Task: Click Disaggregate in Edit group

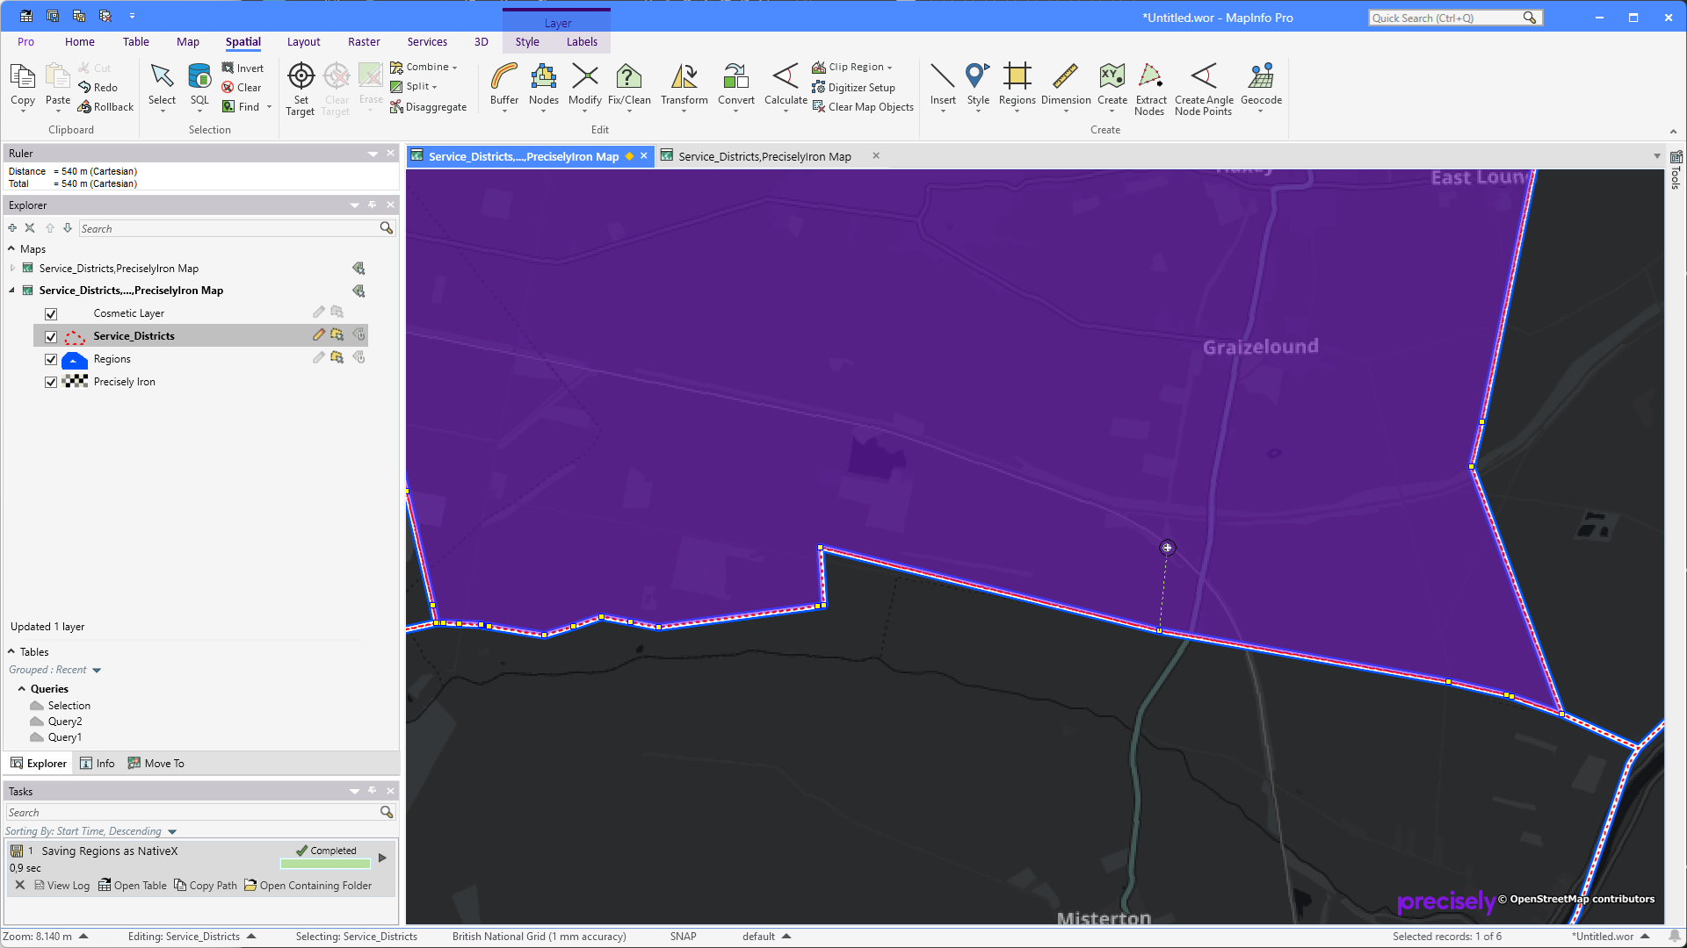Action: (428, 107)
